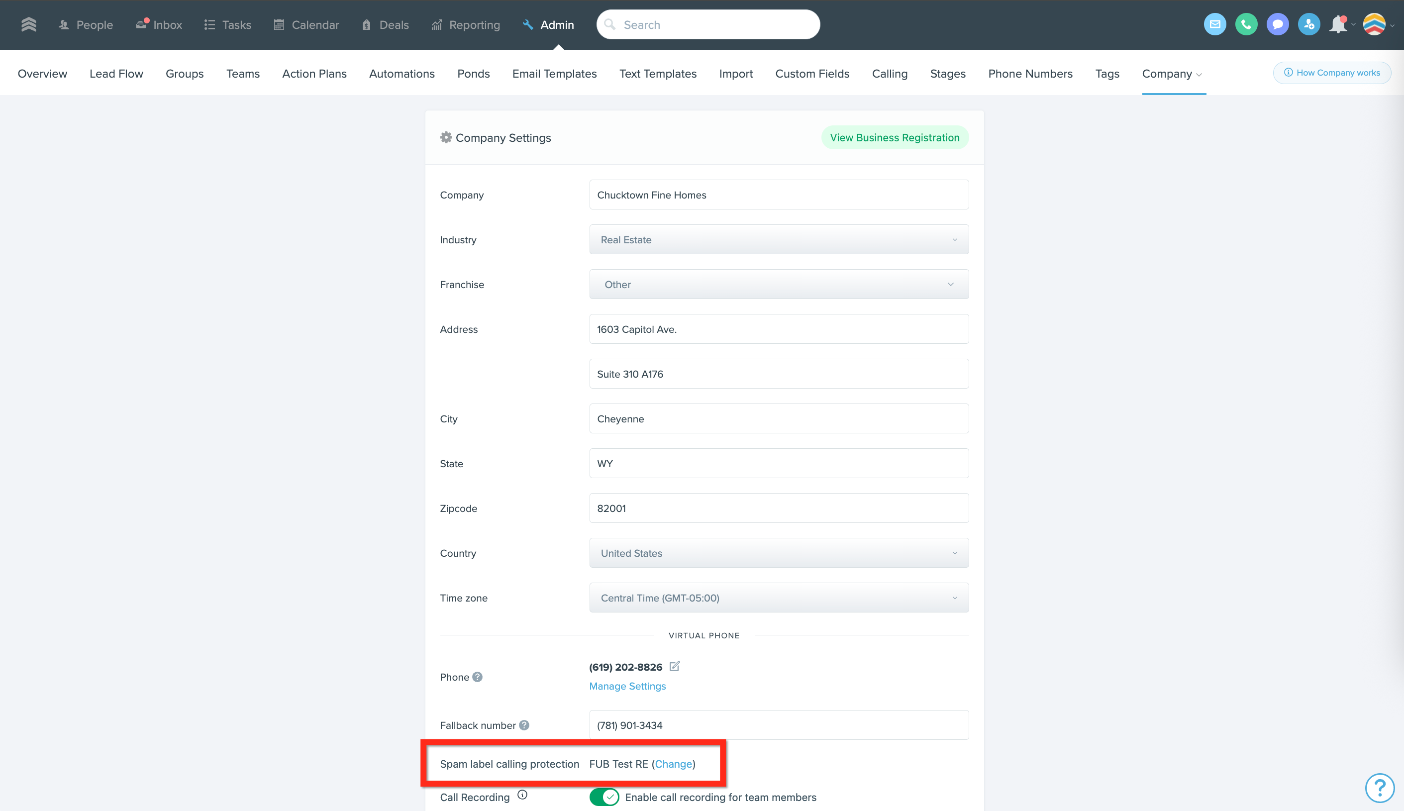
Task: Click the green phone dialer icon
Action: (x=1246, y=24)
